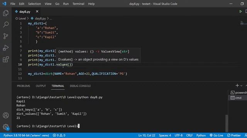Open the File menu
This screenshot has width=247, height=138.
pos(13,4)
